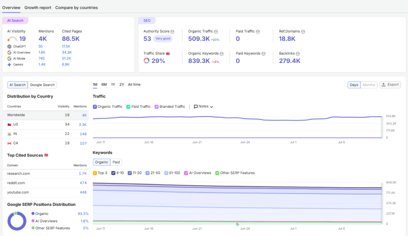
Task: Select the Worldwide country row
Action: click(45, 115)
